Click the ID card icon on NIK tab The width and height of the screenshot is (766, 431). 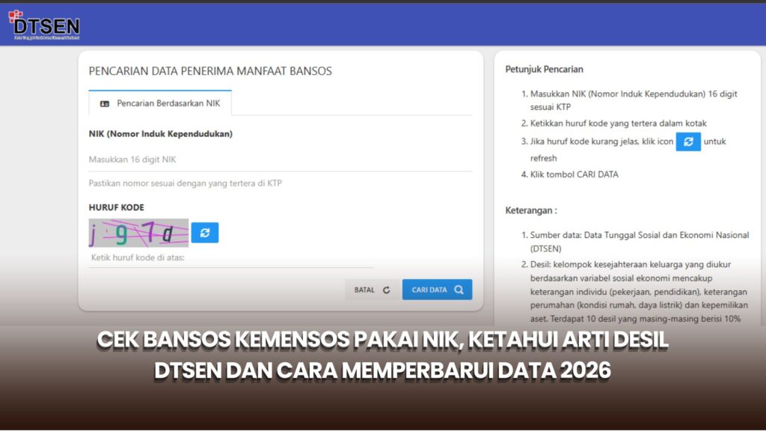click(x=105, y=103)
